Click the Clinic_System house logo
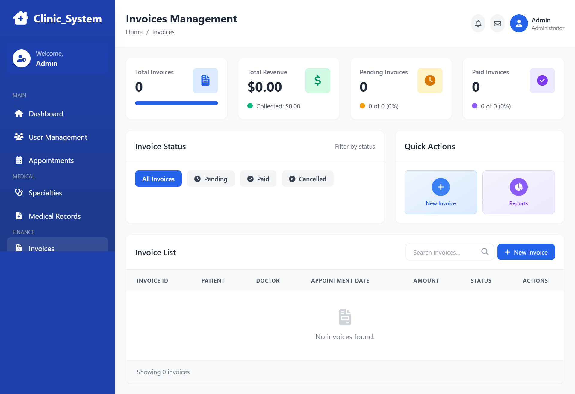 [x=20, y=18]
